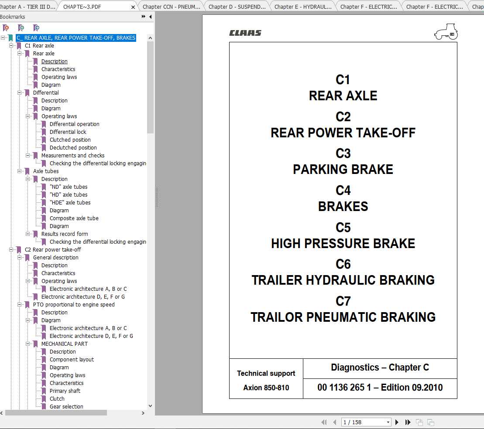Click the bookmarks horizontal scrollbar right arrow

[143, 412]
